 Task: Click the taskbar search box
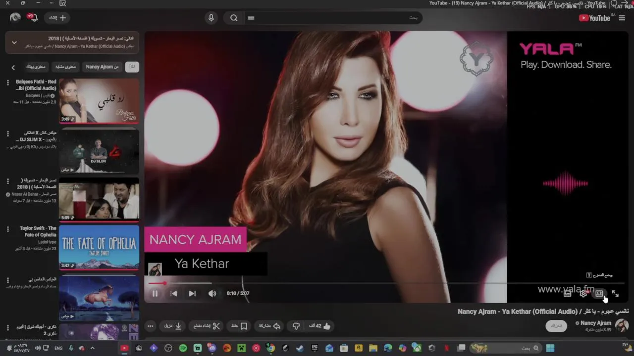505,348
